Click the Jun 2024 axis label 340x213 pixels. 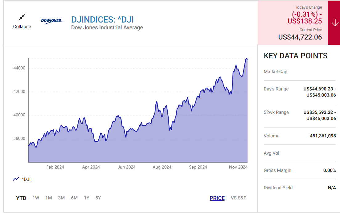pyautogui.click(x=127, y=167)
